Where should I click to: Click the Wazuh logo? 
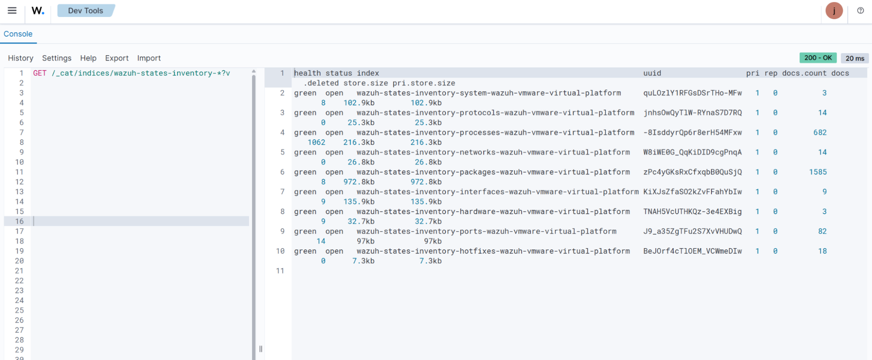pos(38,11)
